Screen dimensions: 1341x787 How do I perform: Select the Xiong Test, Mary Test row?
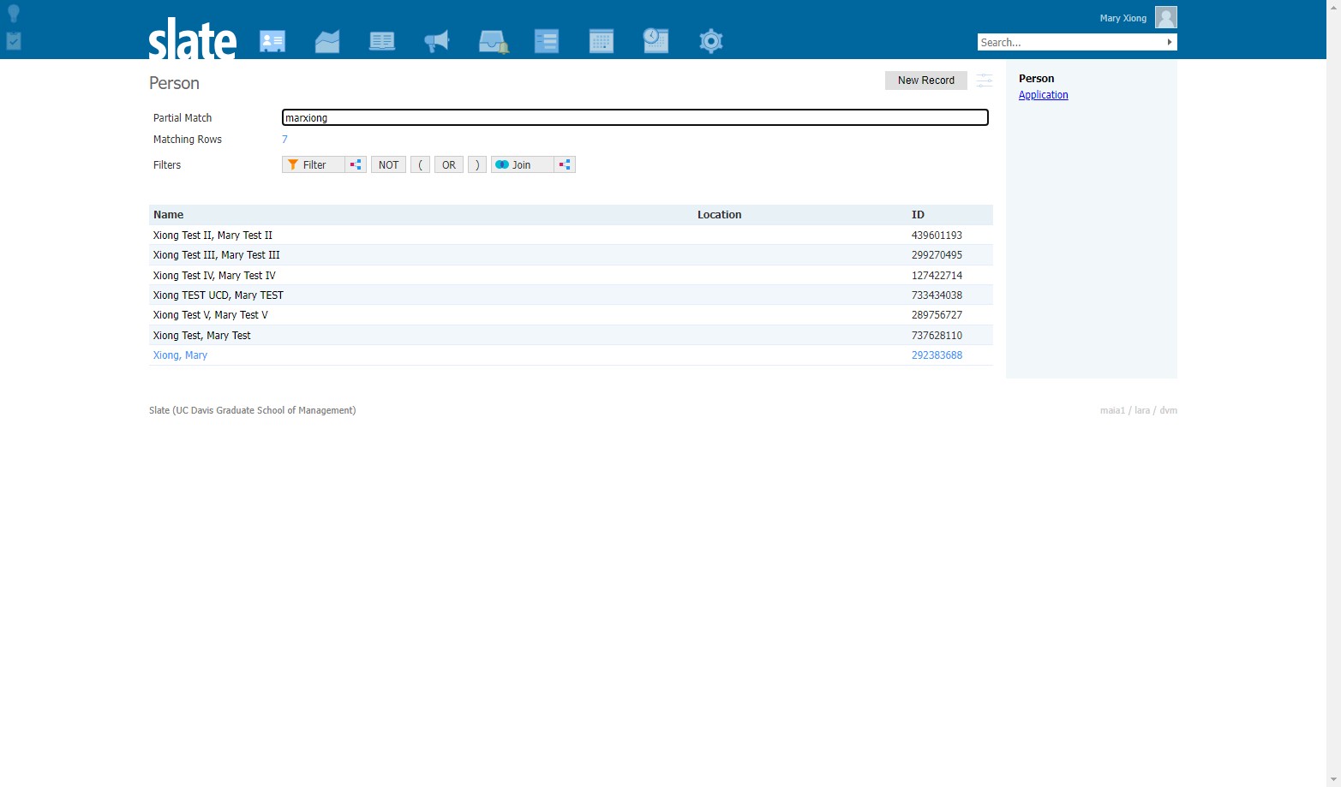pyautogui.click(x=571, y=336)
